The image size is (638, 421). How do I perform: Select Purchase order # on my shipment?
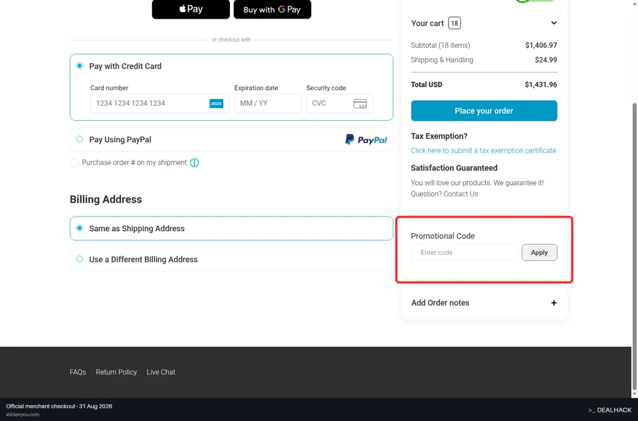pos(74,163)
